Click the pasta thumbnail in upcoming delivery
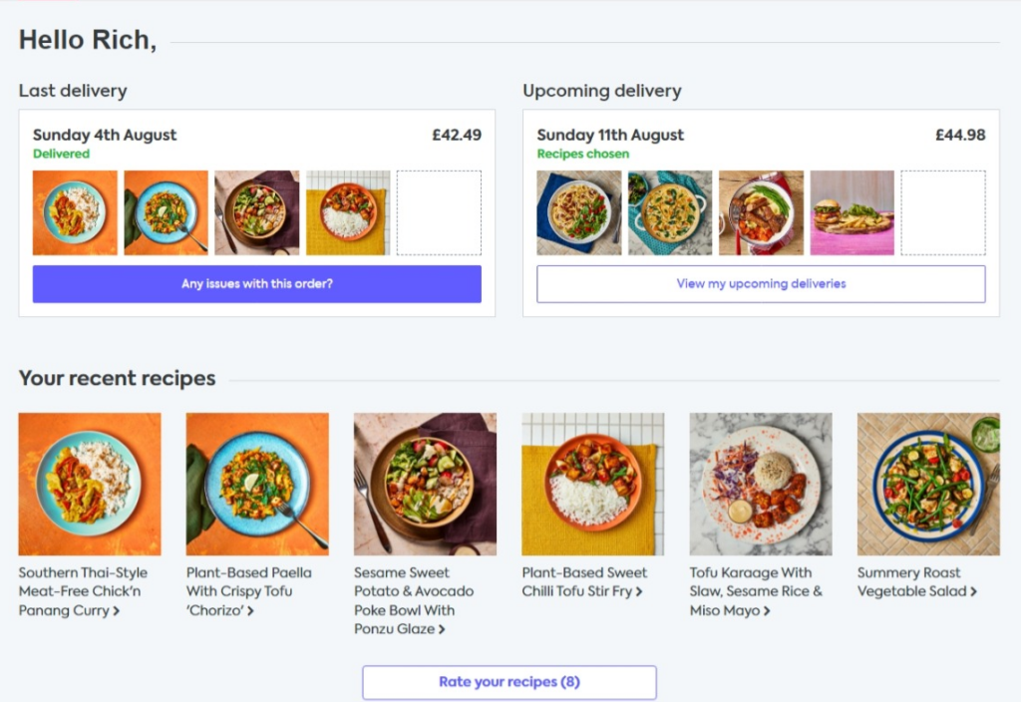1021x702 pixels. [x=578, y=211]
